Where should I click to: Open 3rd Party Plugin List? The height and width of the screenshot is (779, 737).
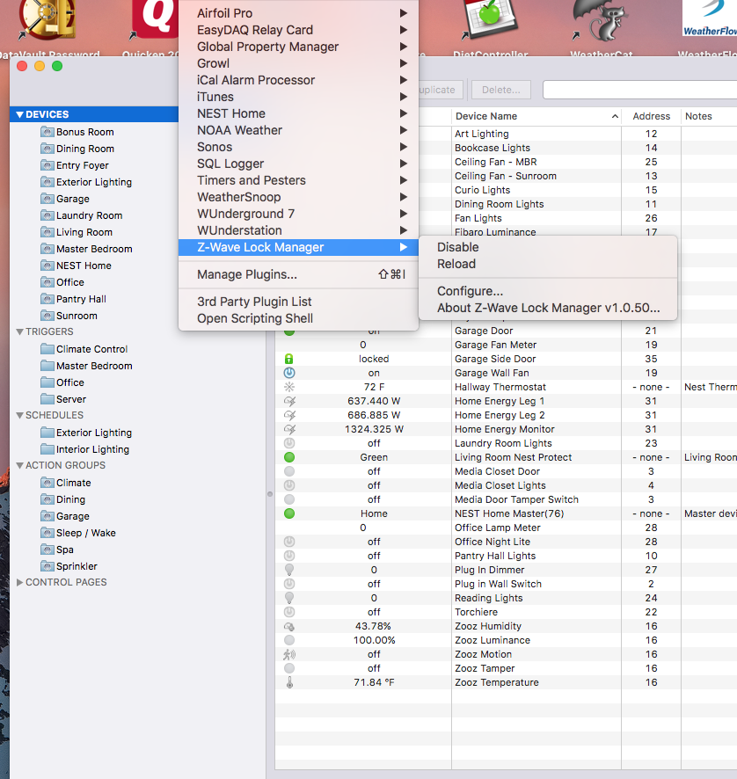point(298,302)
